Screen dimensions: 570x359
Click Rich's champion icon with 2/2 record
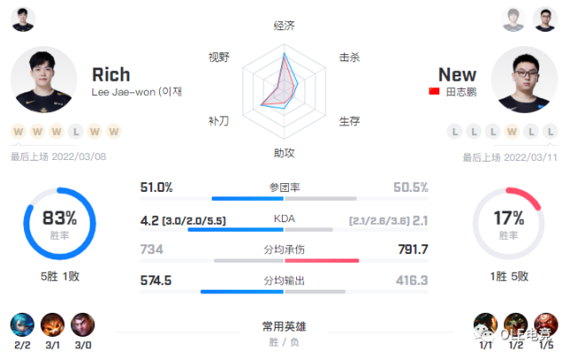coord(22,324)
